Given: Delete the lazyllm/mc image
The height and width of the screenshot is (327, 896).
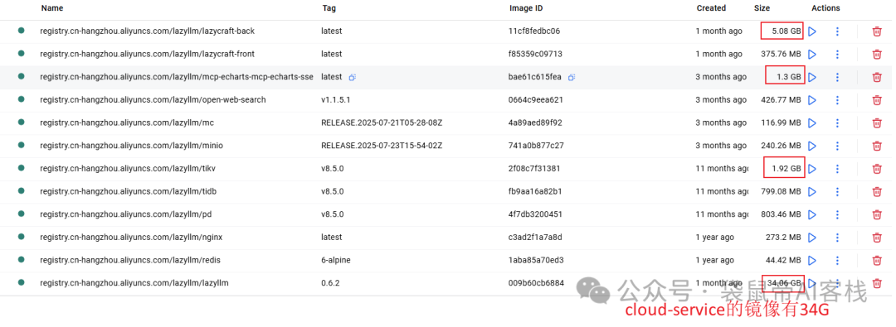Looking at the screenshot, I should [877, 123].
